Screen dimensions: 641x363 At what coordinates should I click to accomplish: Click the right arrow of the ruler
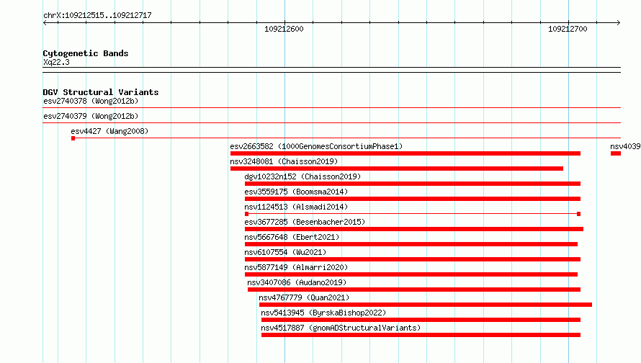[619, 23]
